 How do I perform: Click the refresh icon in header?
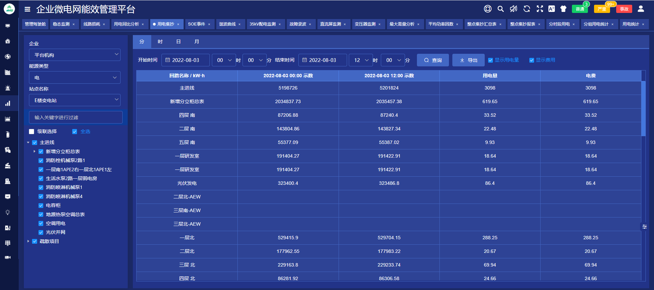click(527, 9)
